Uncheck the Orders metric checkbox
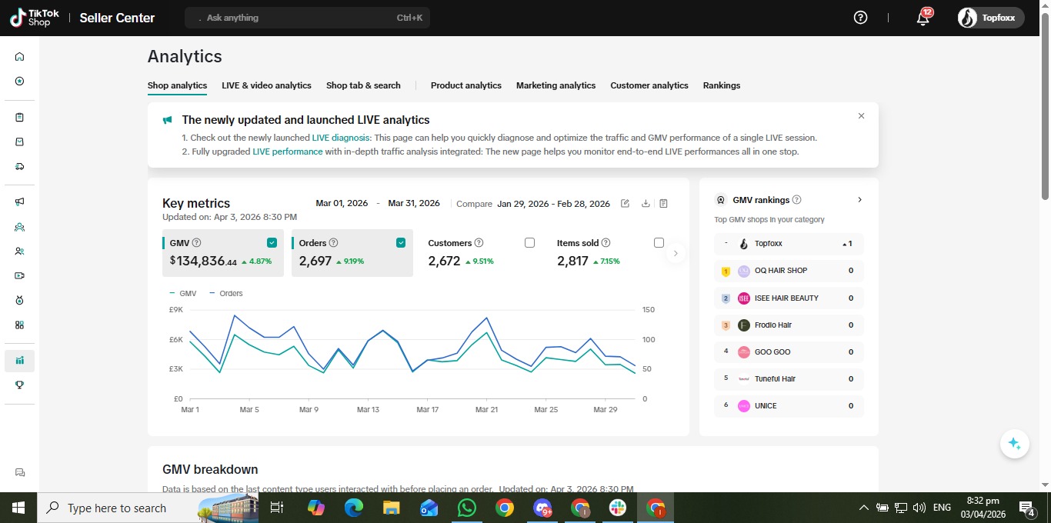The width and height of the screenshot is (1051, 523). (x=401, y=243)
